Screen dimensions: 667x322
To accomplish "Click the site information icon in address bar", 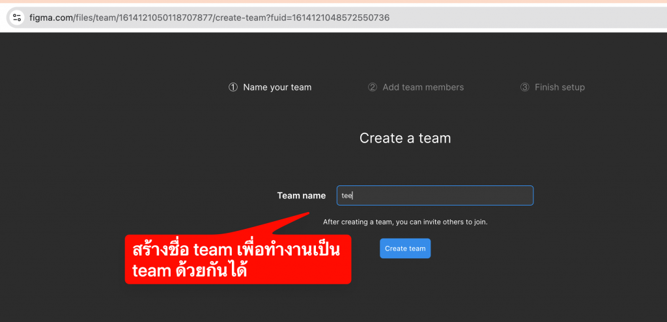I will pos(17,18).
